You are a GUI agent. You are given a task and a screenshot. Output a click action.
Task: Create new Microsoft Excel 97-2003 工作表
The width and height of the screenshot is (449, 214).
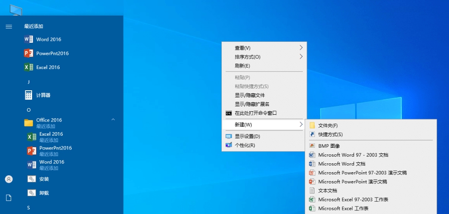(371, 199)
